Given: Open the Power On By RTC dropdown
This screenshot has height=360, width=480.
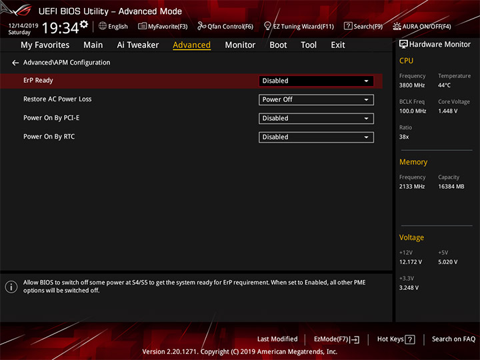Looking at the screenshot, I should click(x=316, y=137).
